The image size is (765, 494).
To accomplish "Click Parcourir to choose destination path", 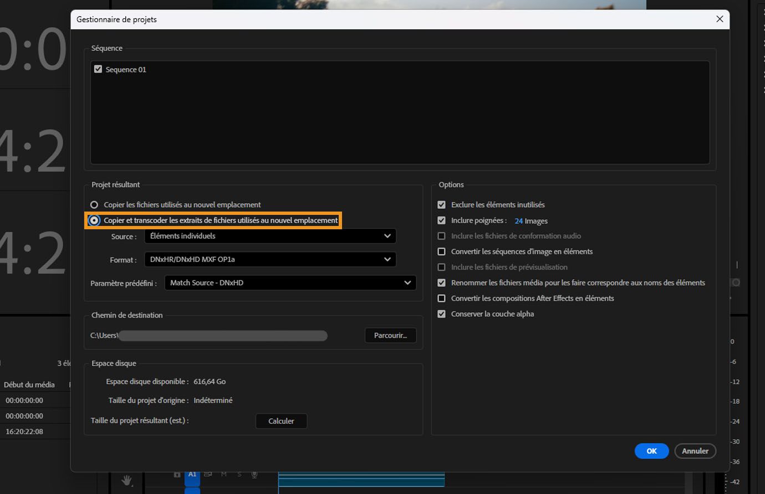I will [x=390, y=336].
